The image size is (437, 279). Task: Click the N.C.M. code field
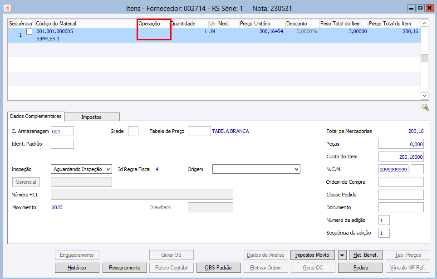(x=393, y=169)
